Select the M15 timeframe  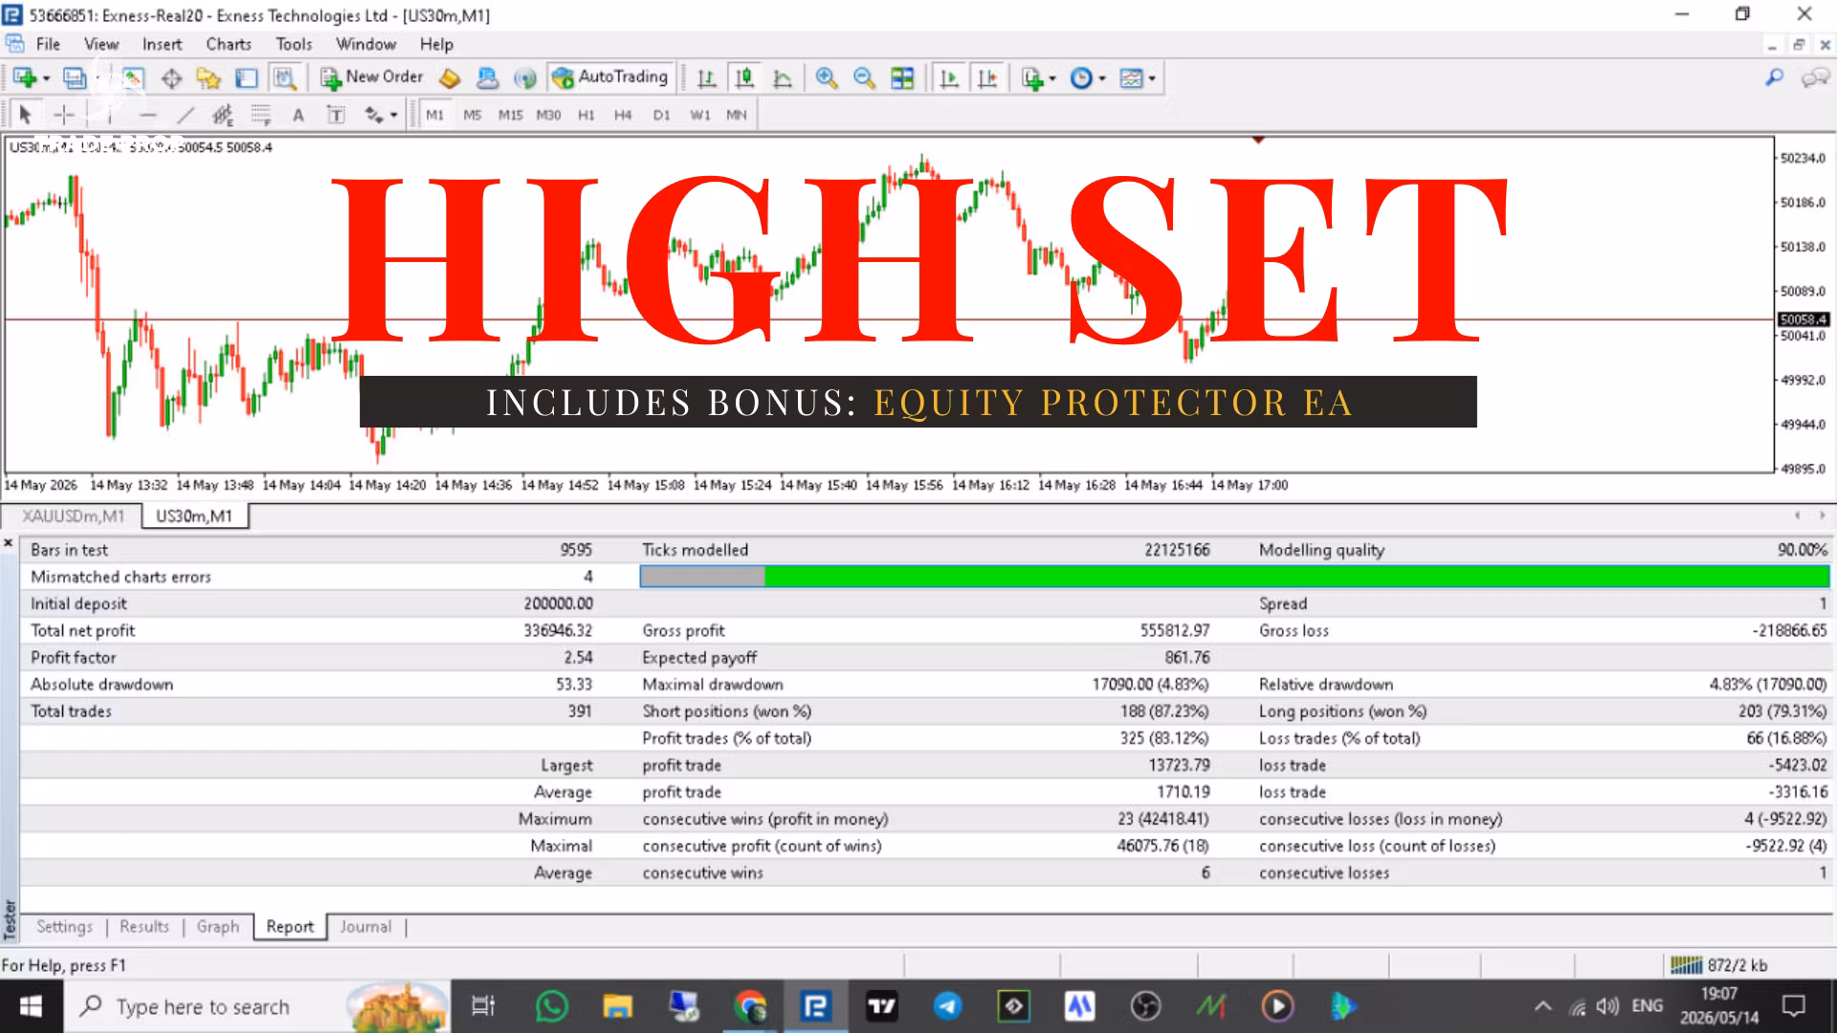(x=511, y=115)
